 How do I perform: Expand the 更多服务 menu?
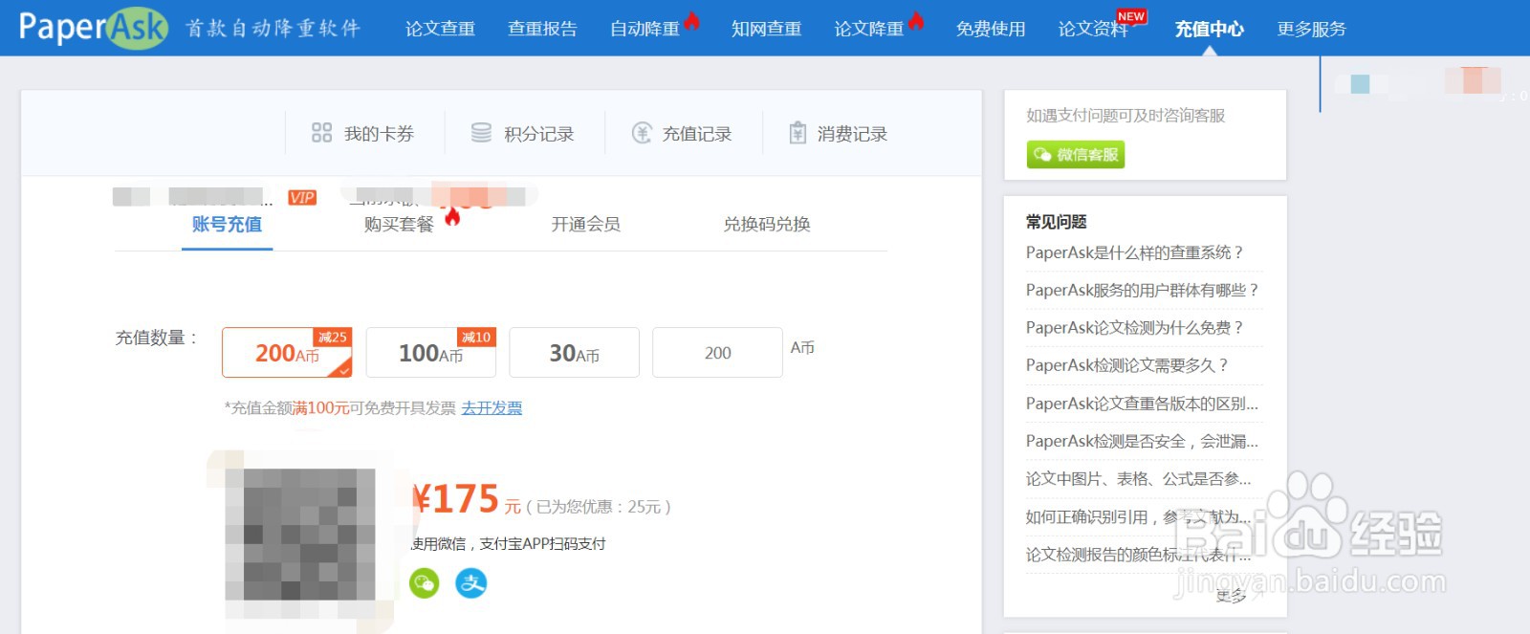tap(1311, 29)
